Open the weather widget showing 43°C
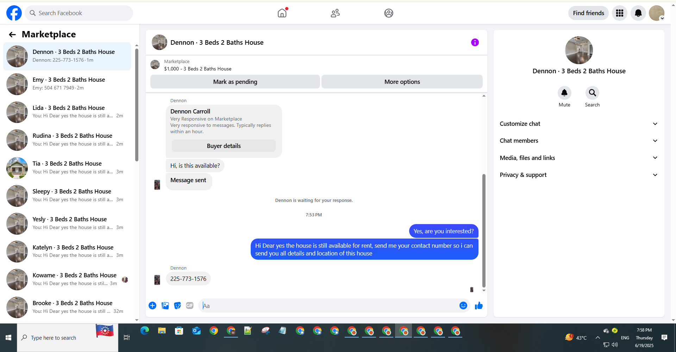Viewport: 676px width, 352px height. pyautogui.click(x=576, y=338)
